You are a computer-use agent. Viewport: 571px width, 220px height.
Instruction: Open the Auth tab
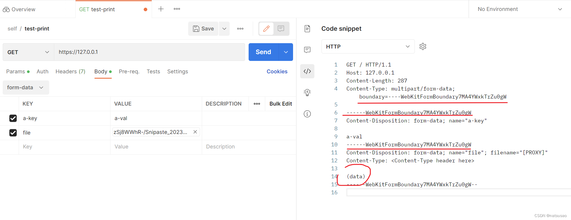tap(42, 72)
